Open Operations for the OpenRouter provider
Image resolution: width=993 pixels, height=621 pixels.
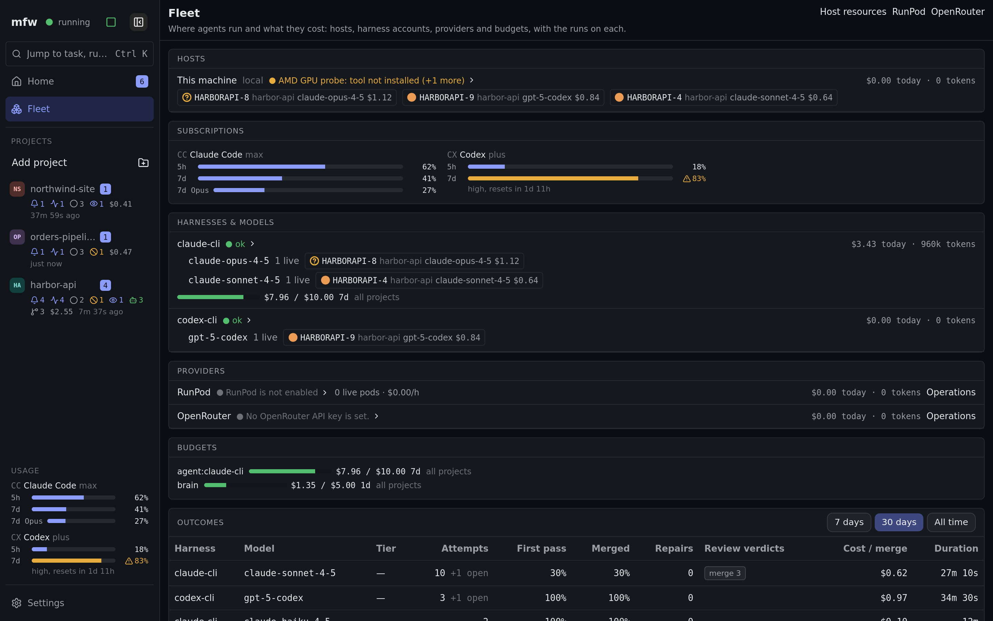[951, 416]
